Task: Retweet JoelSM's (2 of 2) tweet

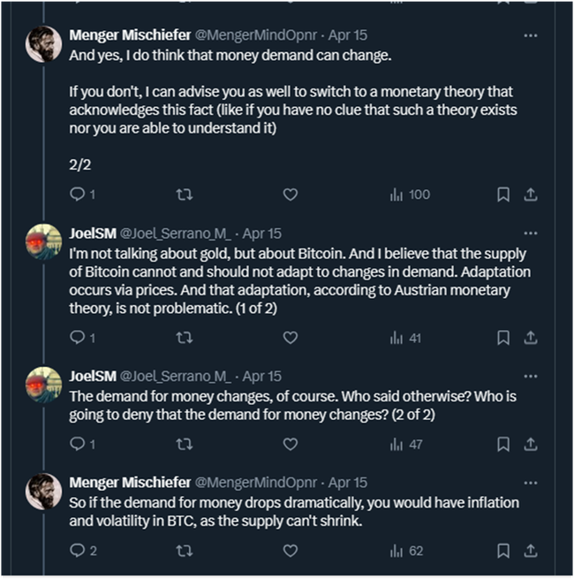Action: (x=185, y=444)
